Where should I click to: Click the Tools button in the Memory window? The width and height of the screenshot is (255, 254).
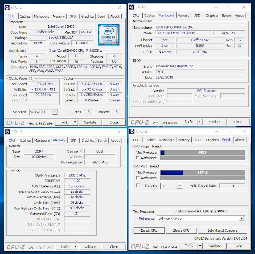[x=65, y=247]
